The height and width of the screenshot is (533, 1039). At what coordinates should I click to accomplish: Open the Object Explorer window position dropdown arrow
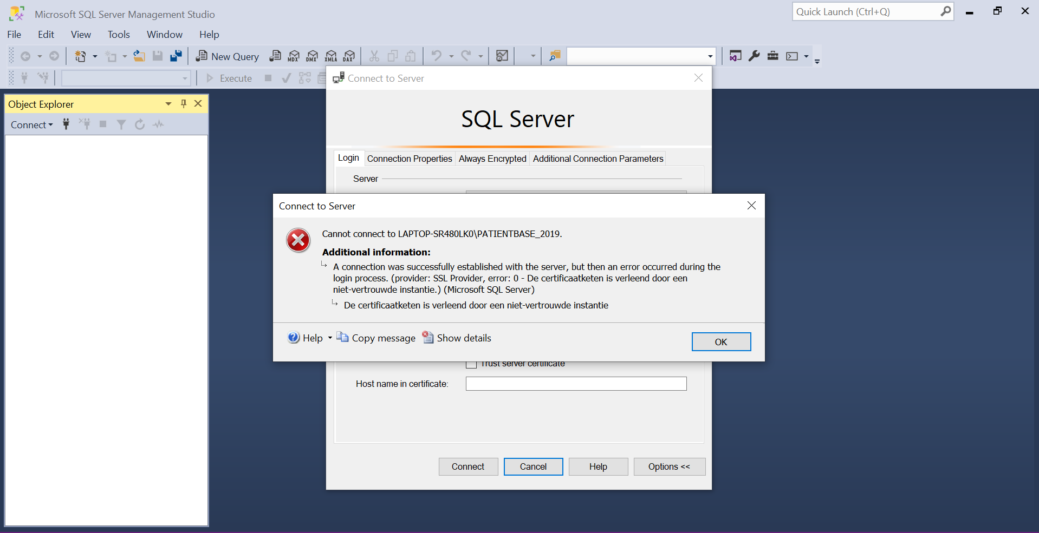(x=168, y=104)
